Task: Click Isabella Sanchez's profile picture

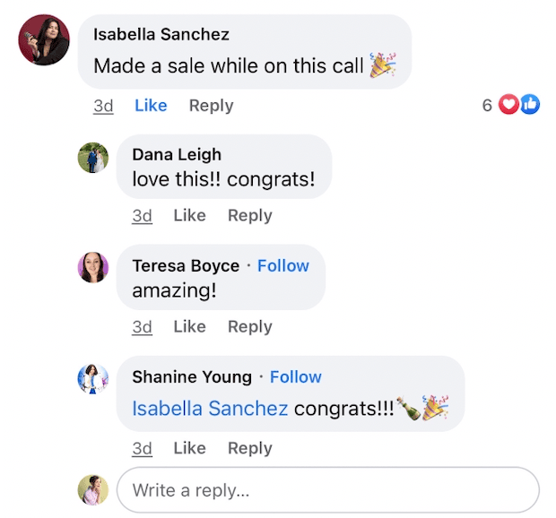Action: pyautogui.click(x=44, y=39)
